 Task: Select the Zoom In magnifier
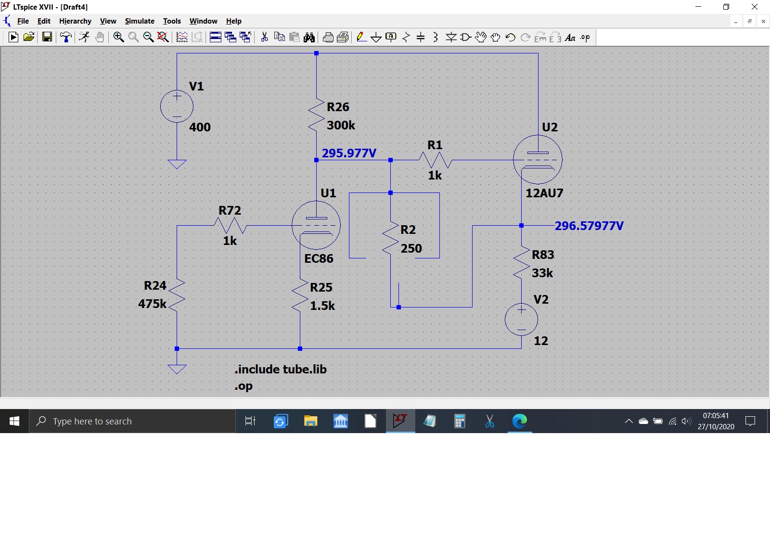pyautogui.click(x=118, y=37)
